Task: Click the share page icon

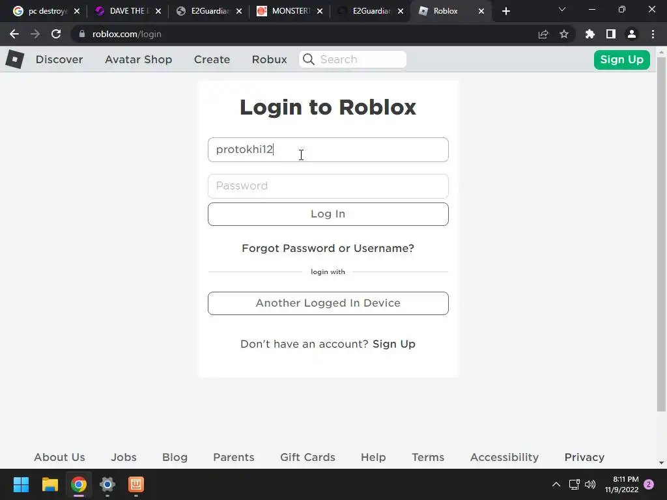Action: (x=543, y=34)
